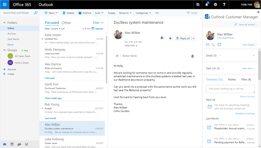The height and width of the screenshot is (148, 261).
Task: Open the Office 365 app launcher
Action: point(5,5)
